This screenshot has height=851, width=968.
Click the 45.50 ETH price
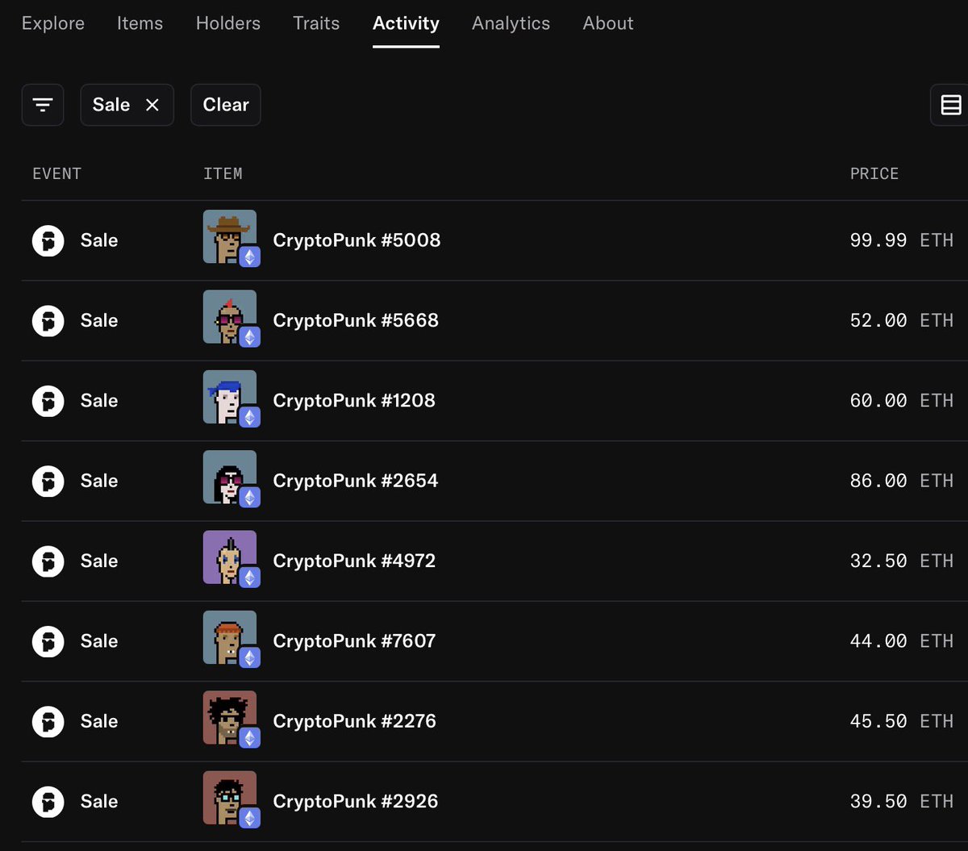pos(902,721)
